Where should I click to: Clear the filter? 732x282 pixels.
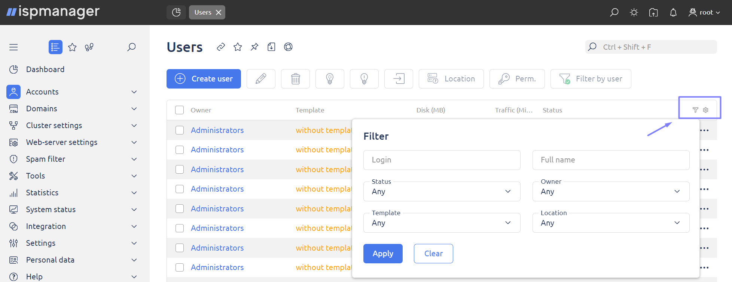(x=433, y=254)
